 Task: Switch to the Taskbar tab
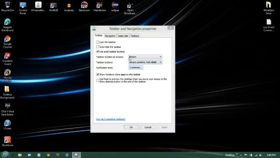pos(98,36)
